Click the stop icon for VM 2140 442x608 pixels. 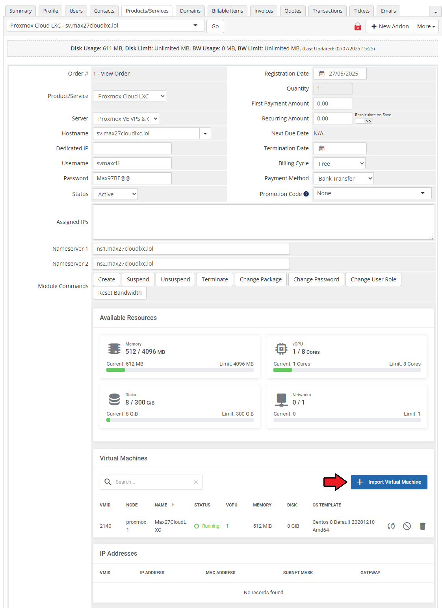pos(407,526)
